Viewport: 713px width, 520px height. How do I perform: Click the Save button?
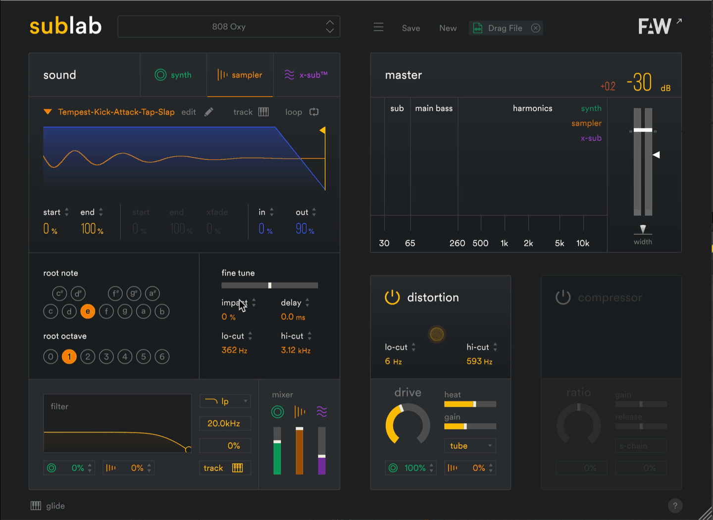[x=411, y=28]
